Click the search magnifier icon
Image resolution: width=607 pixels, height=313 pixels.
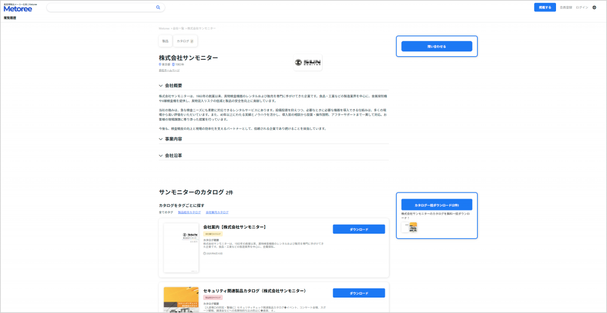pos(158,7)
